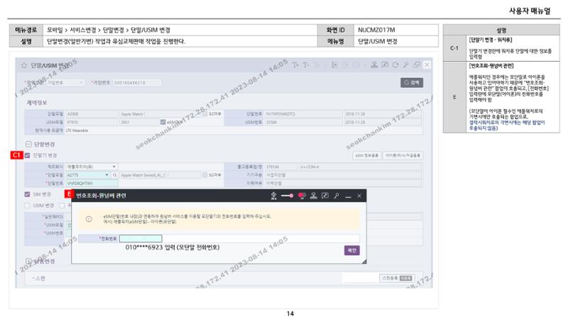The image size is (568, 319).
Task: Click the LTE Wearable rate plan text
Action: [77, 130]
